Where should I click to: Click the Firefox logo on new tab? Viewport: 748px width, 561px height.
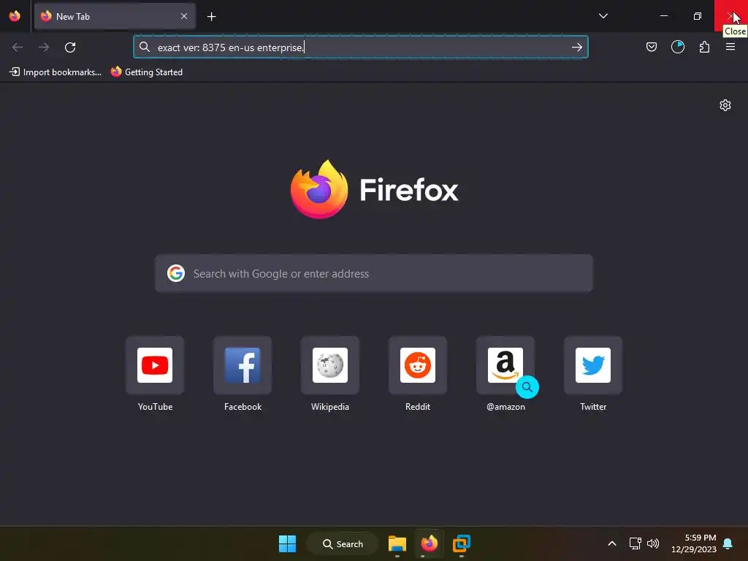tap(375, 189)
